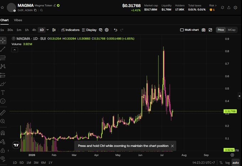
Task: Set date range to 6M
Action: 43,162
